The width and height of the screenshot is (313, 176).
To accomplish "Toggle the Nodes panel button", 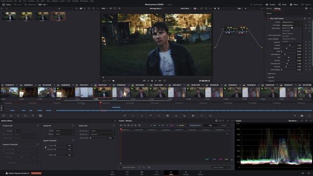I will 283,4.
